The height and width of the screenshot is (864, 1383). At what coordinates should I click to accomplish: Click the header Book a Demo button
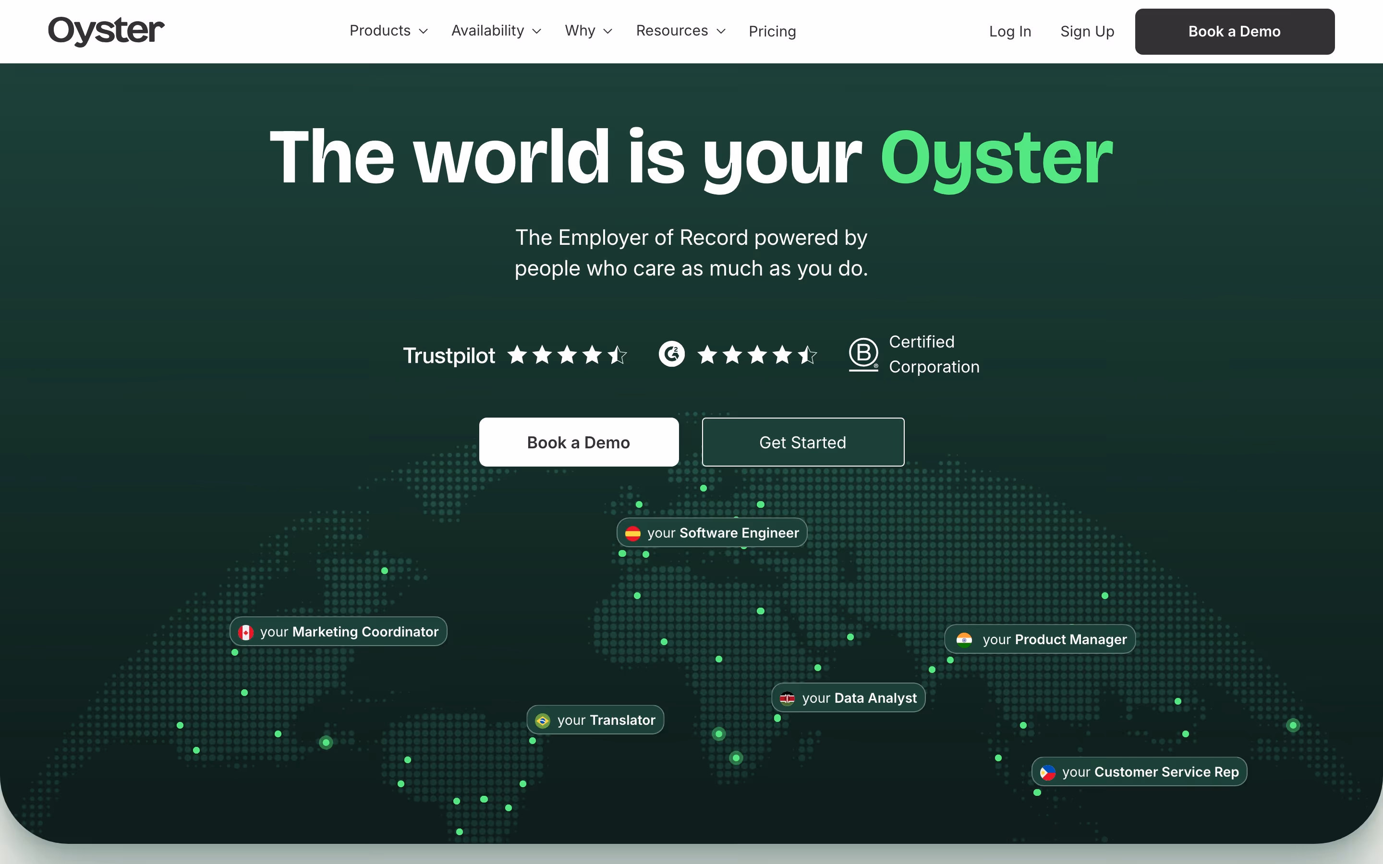coord(1235,31)
